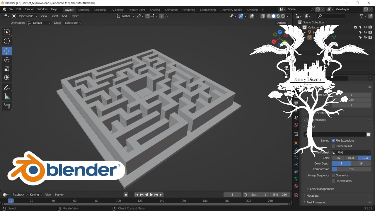Select the BW color mode button
This screenshot has width=375, height=211.
(x=338, y=158)
